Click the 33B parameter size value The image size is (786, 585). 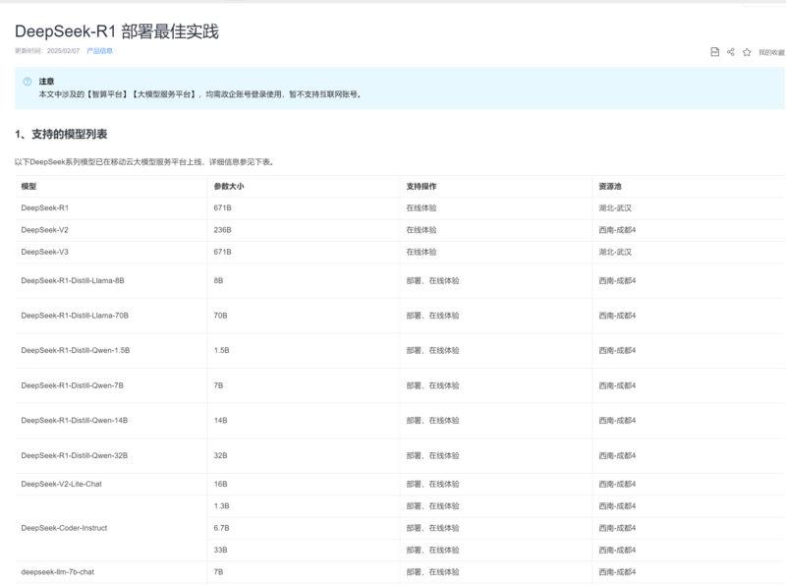pos(220,550)
